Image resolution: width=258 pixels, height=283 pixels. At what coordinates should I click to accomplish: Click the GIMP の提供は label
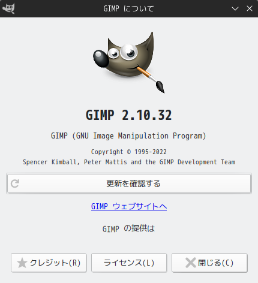point(129,228)
